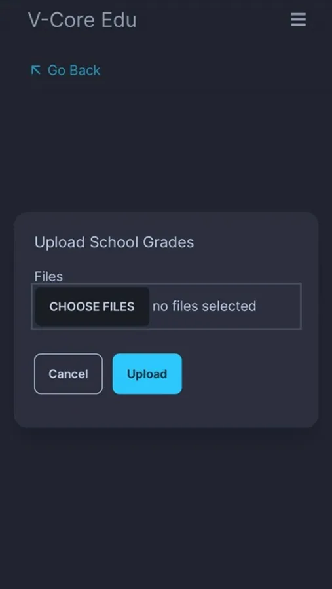This screenshot has width=332, height=589.
Task: Click the 'no files selected' text
Action: [x=204, y=306]
